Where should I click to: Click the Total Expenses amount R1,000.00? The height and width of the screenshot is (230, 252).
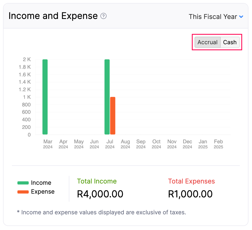click(190, 194)
